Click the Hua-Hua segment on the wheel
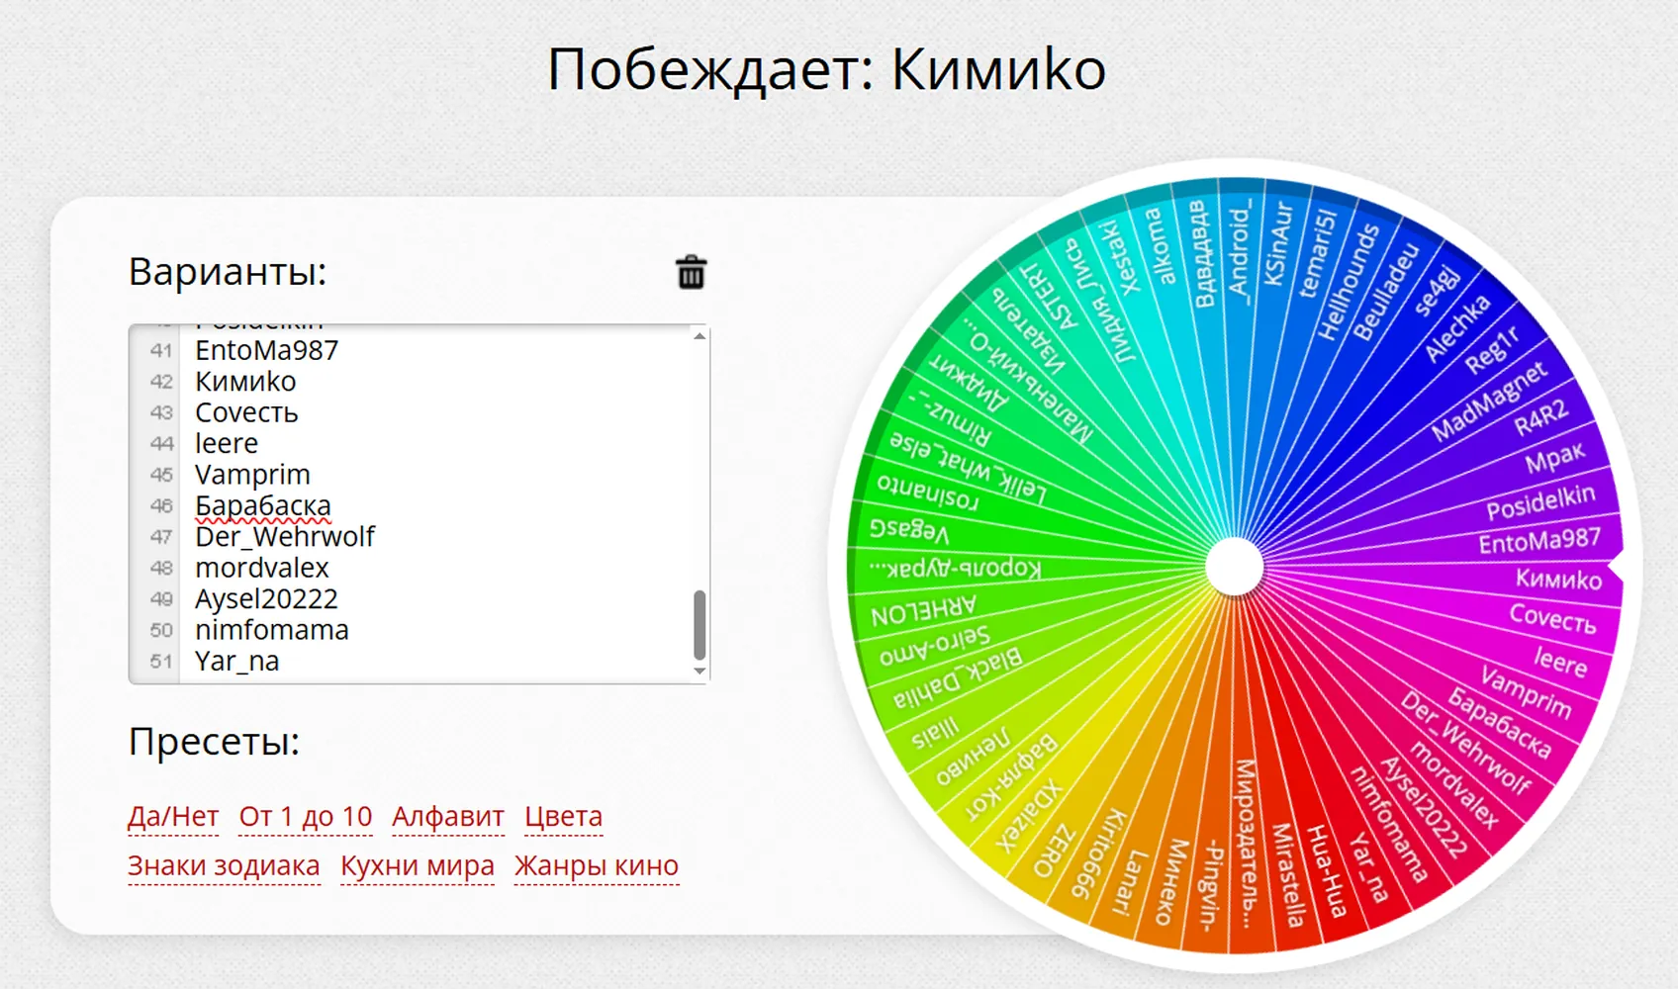The image size is (1678, 989). tap(1326, 870)
